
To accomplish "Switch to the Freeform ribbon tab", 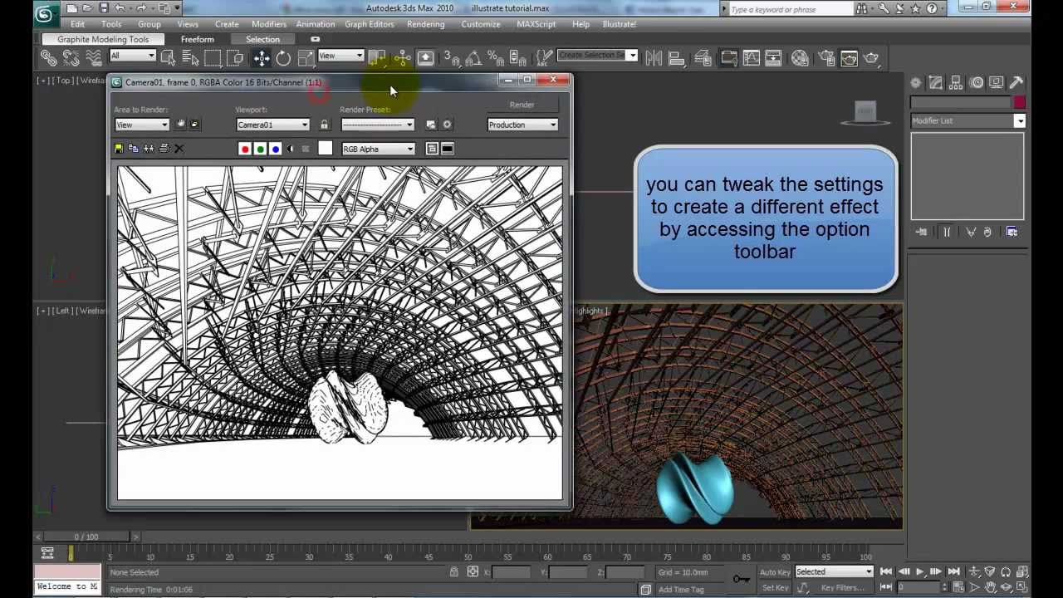I will click(198, 39).
